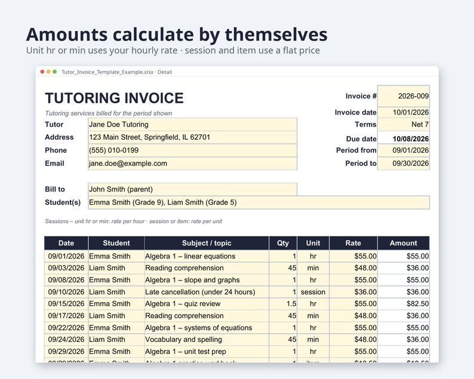Select the Terms cell Net 7

coord(404,125)
